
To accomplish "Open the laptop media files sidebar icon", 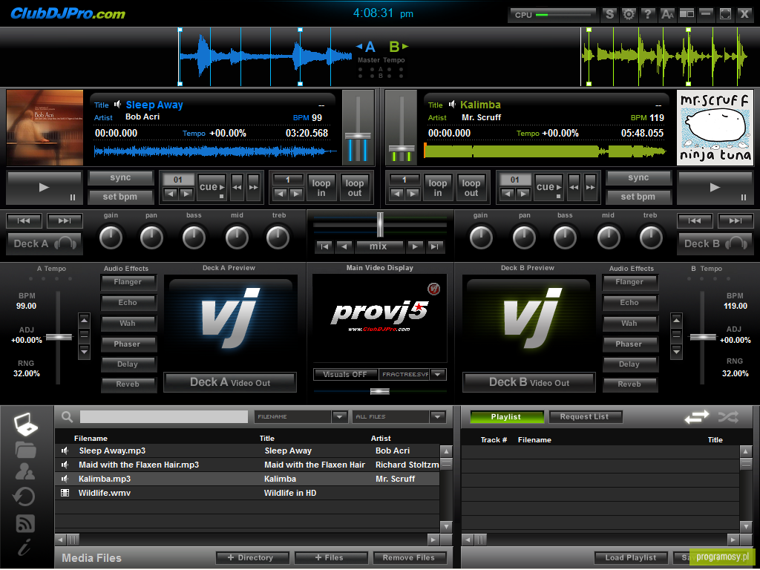I will 25,424.
